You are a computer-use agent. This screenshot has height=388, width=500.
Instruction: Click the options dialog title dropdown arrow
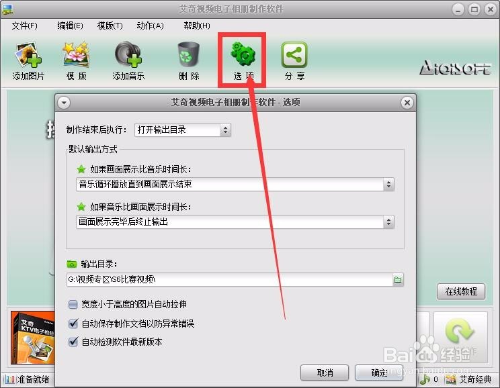point(64,103)
